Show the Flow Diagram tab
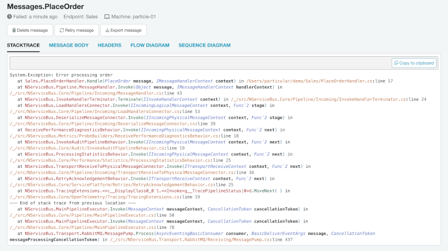Screen dimensions: 448x251 (x=150, y=45)
